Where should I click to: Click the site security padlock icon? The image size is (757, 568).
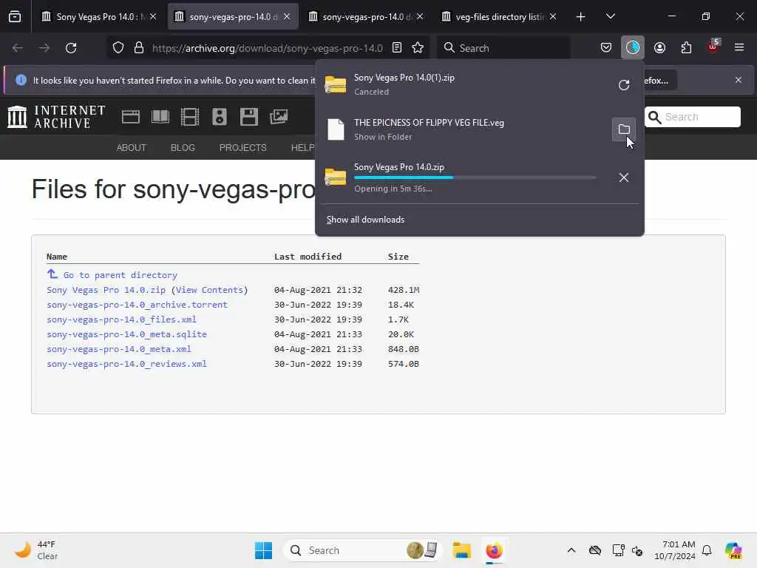point(139,48)
